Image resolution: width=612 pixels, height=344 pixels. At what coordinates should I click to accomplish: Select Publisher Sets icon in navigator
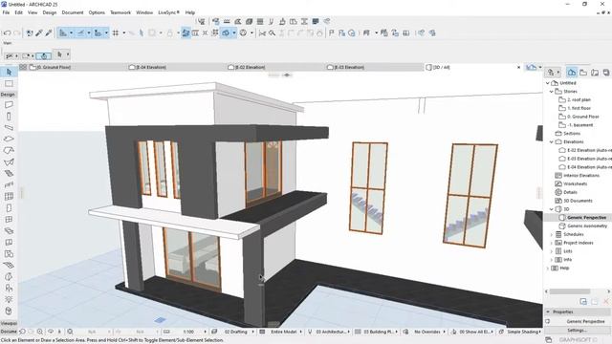coord(605,73)
